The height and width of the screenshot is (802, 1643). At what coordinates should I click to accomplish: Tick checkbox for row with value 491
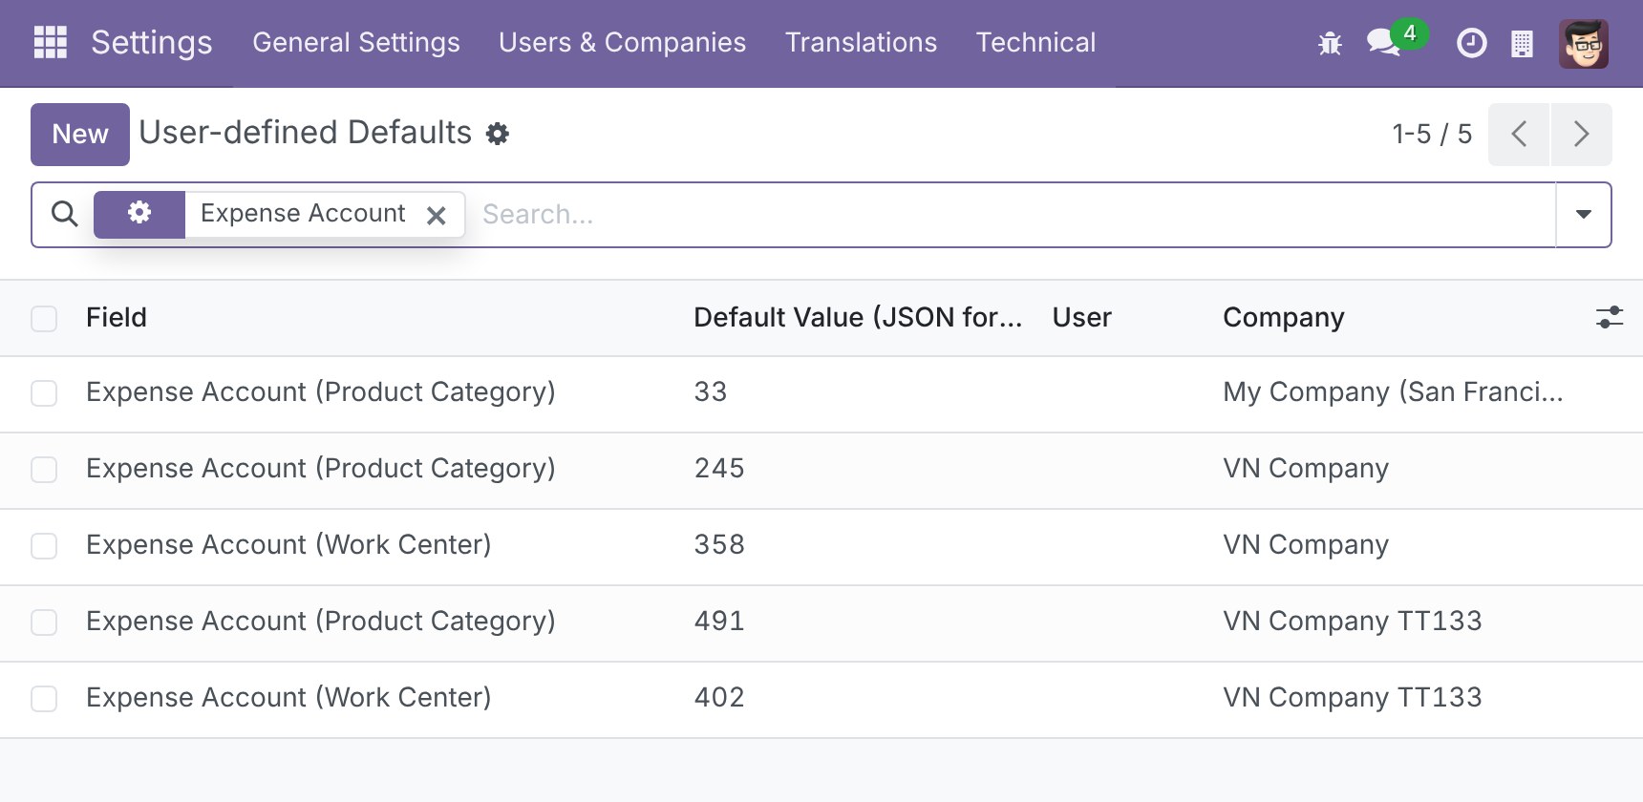click(44, 623)
